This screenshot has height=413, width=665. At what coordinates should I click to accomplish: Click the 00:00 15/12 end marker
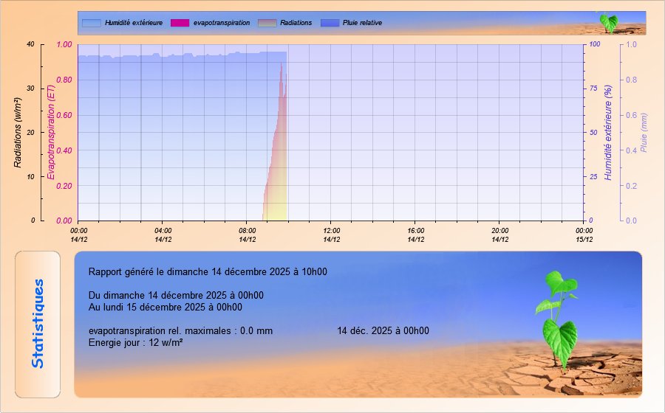point(584,234)
